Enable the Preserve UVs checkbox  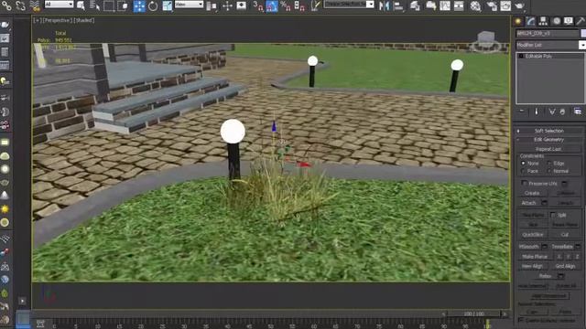525,183
